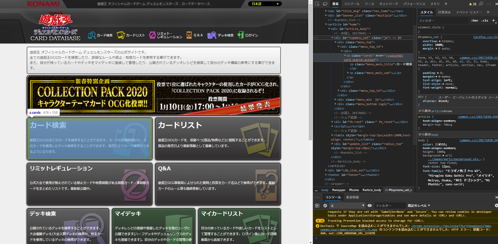Screen dimensions: 498x244
Task: Expand div id="cdb_link_set" node
Action: click(x=326, y=170)
